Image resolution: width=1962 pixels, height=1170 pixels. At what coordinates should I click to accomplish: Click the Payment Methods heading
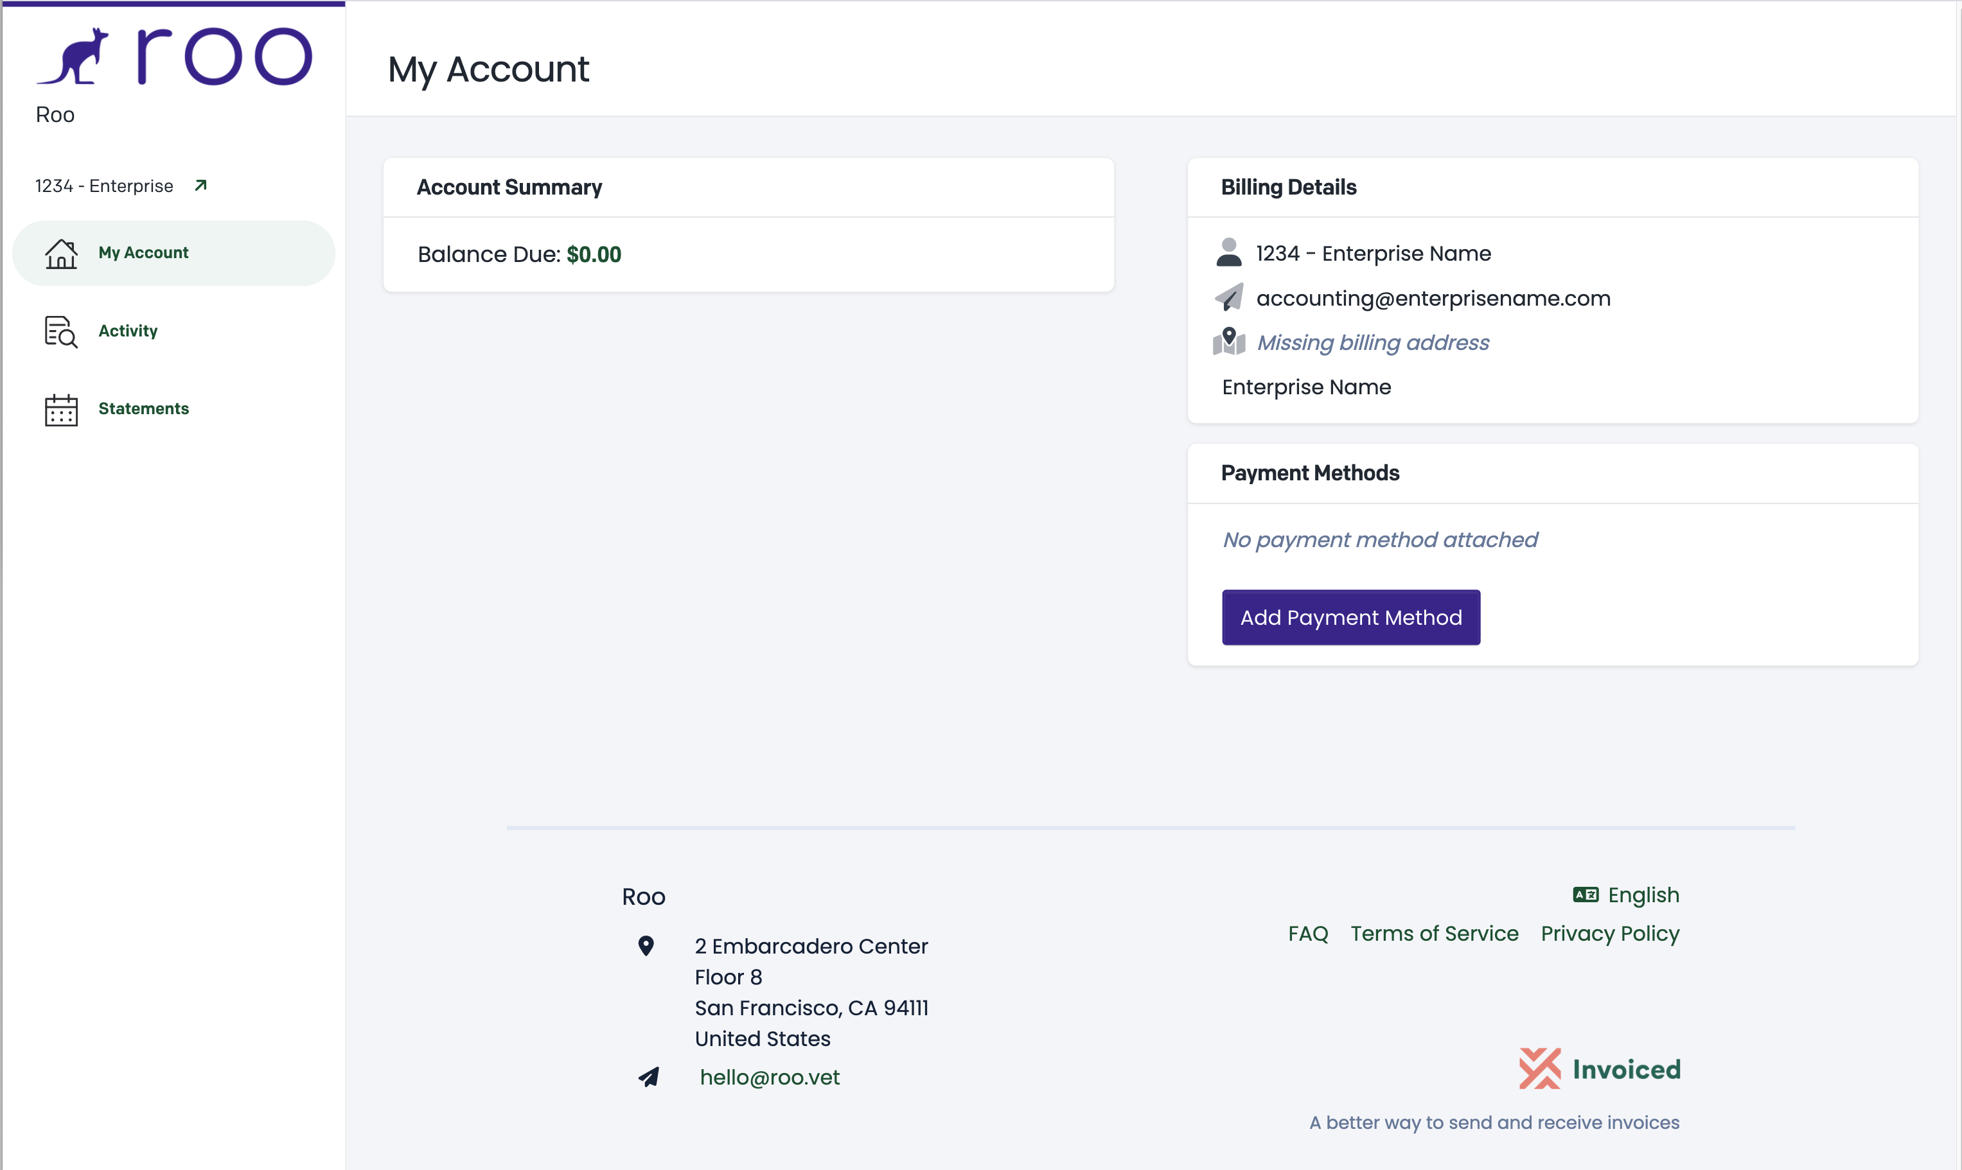tap(1310, 473)
